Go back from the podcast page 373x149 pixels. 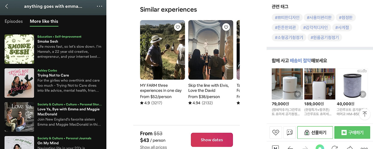click(x=7, y=6)
